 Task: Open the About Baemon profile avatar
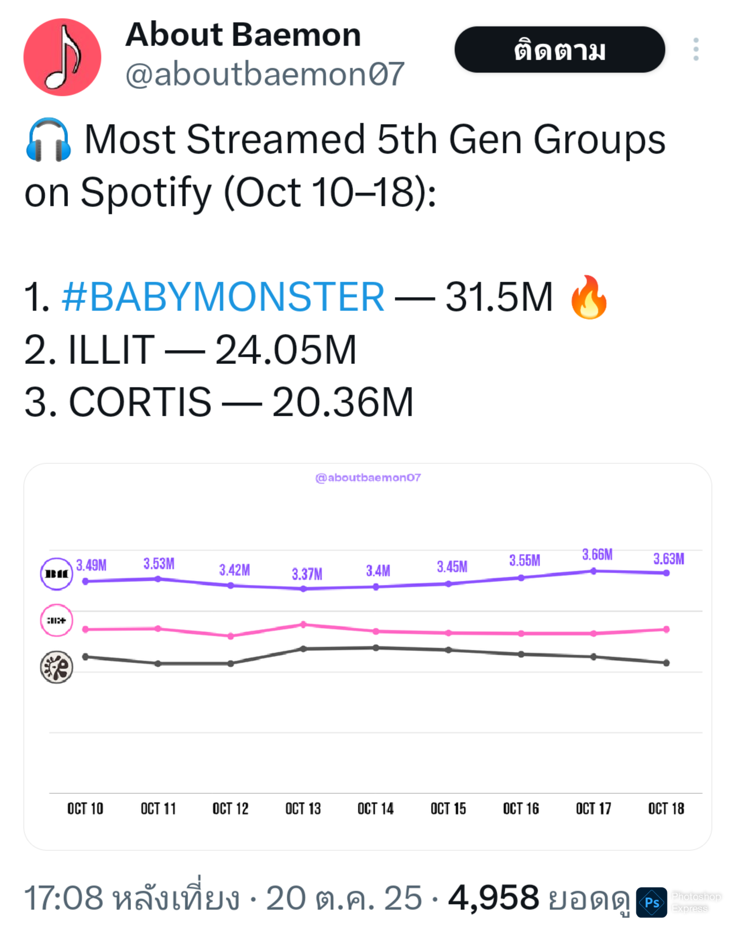point(62,57)
